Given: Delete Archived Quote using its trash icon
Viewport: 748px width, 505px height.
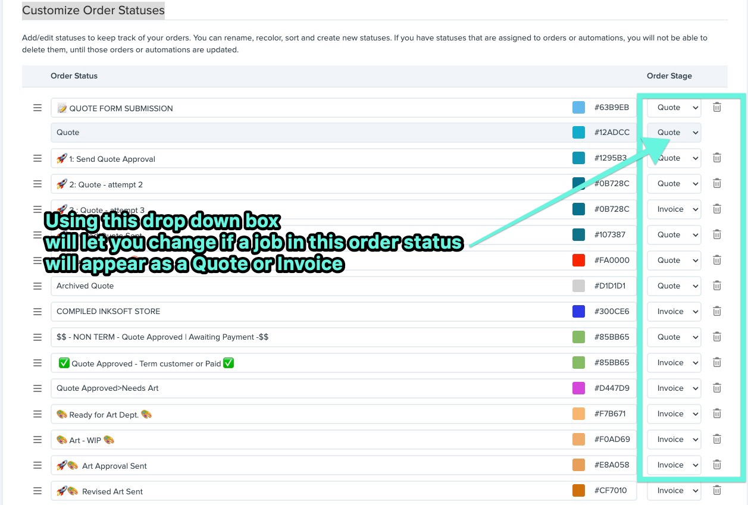Looking at the screenshot, I should tap(717, 286).
